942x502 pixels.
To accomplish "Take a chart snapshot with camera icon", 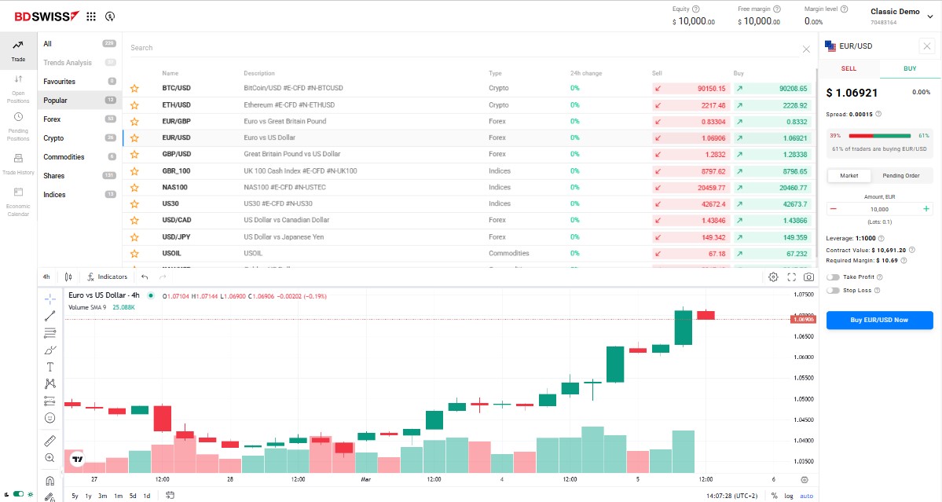I will 809,277.
